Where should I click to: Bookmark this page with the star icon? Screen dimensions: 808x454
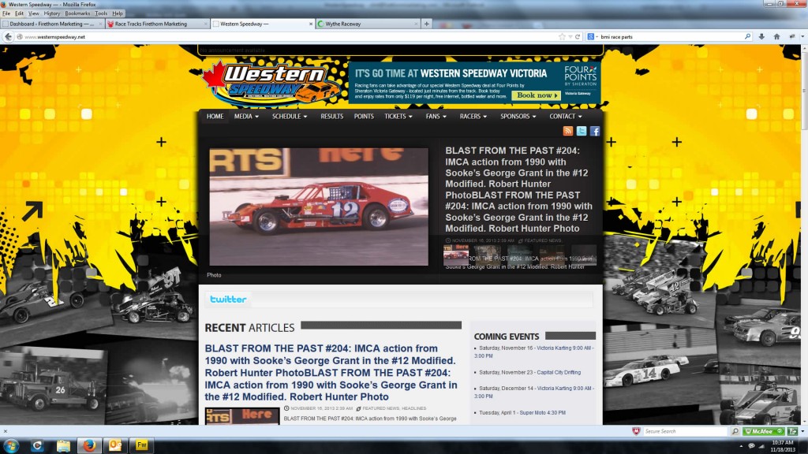562,36
